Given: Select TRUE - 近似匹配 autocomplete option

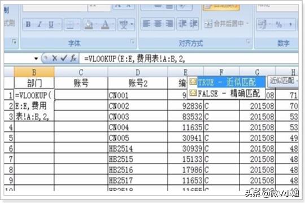Looking at the screenshot, I should (226, 82).
